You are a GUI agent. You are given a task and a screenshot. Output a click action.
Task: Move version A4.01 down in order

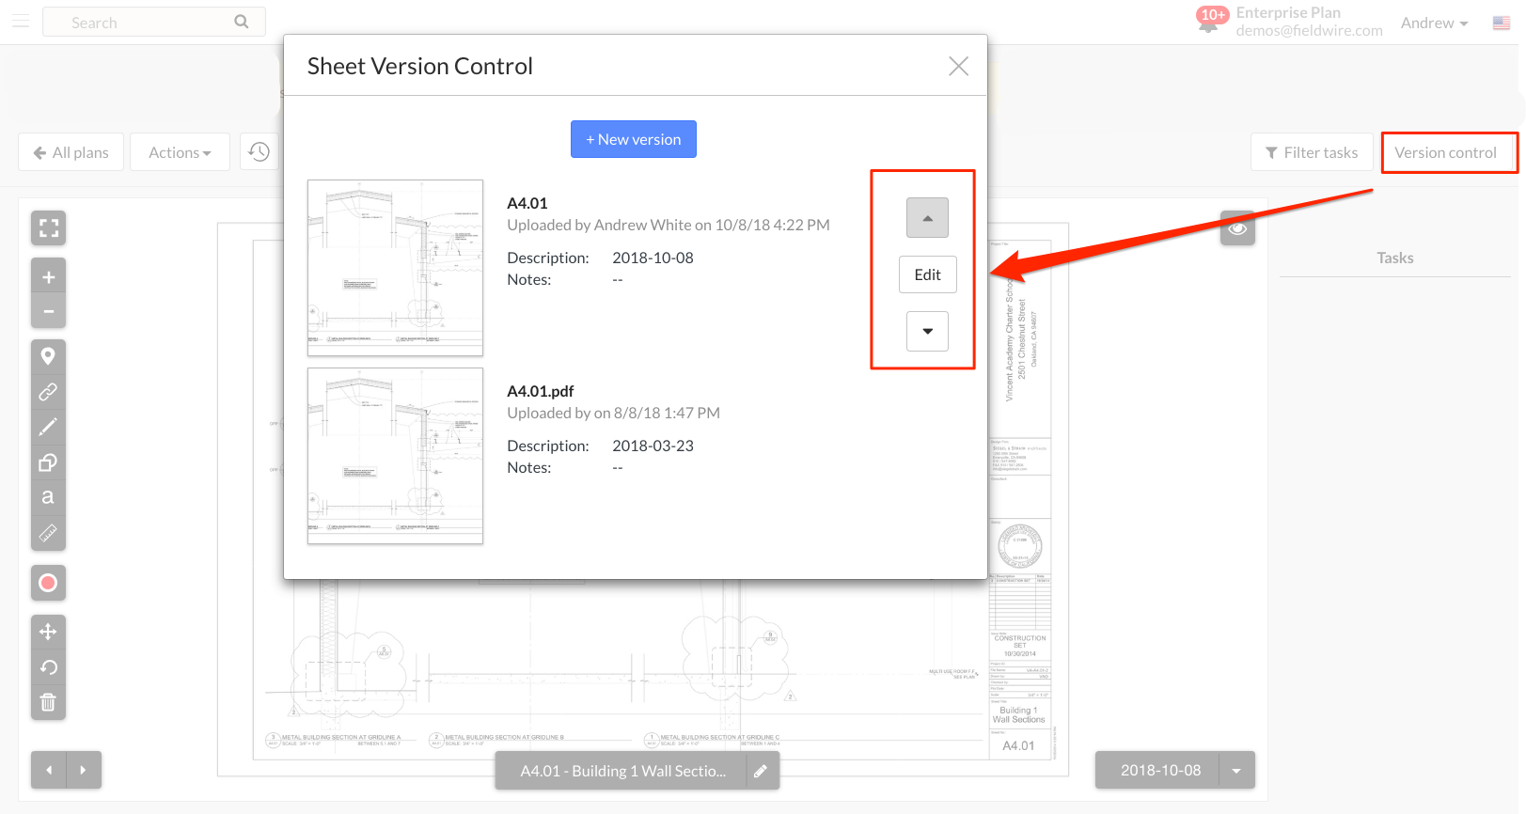927,331
